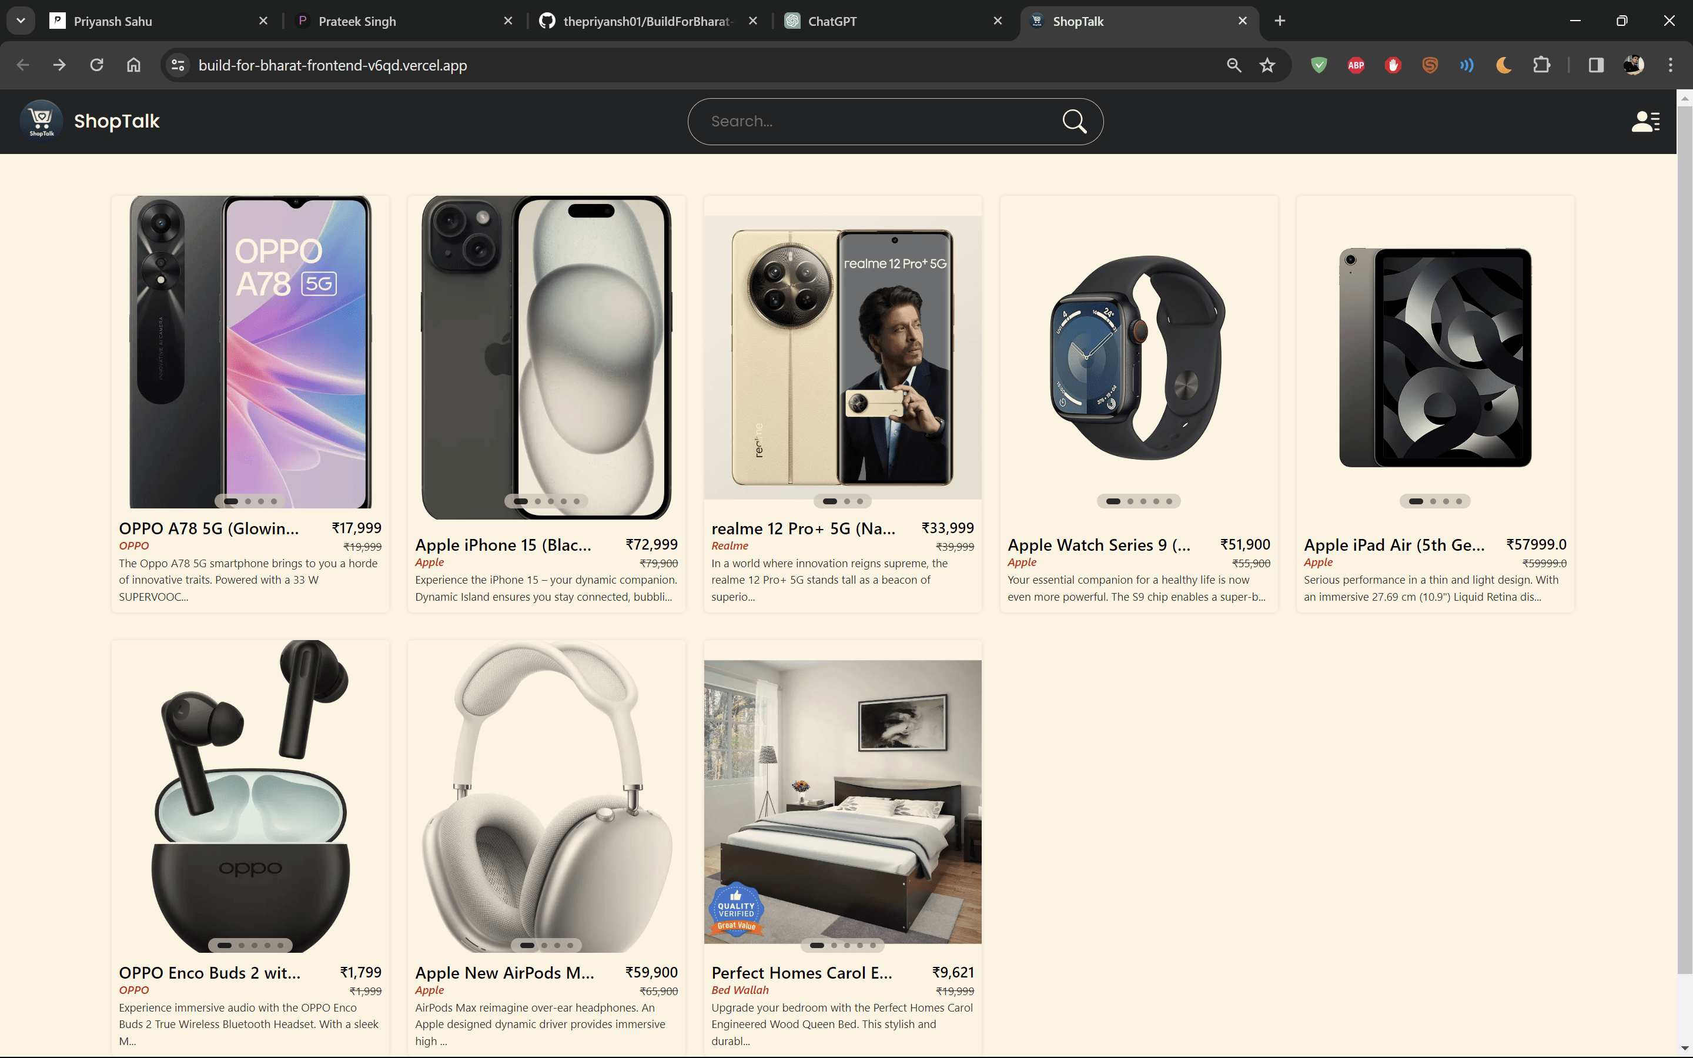Open the site information icon in the address bar
The width and height of the screenshot is (1693, 1058).
178,65
